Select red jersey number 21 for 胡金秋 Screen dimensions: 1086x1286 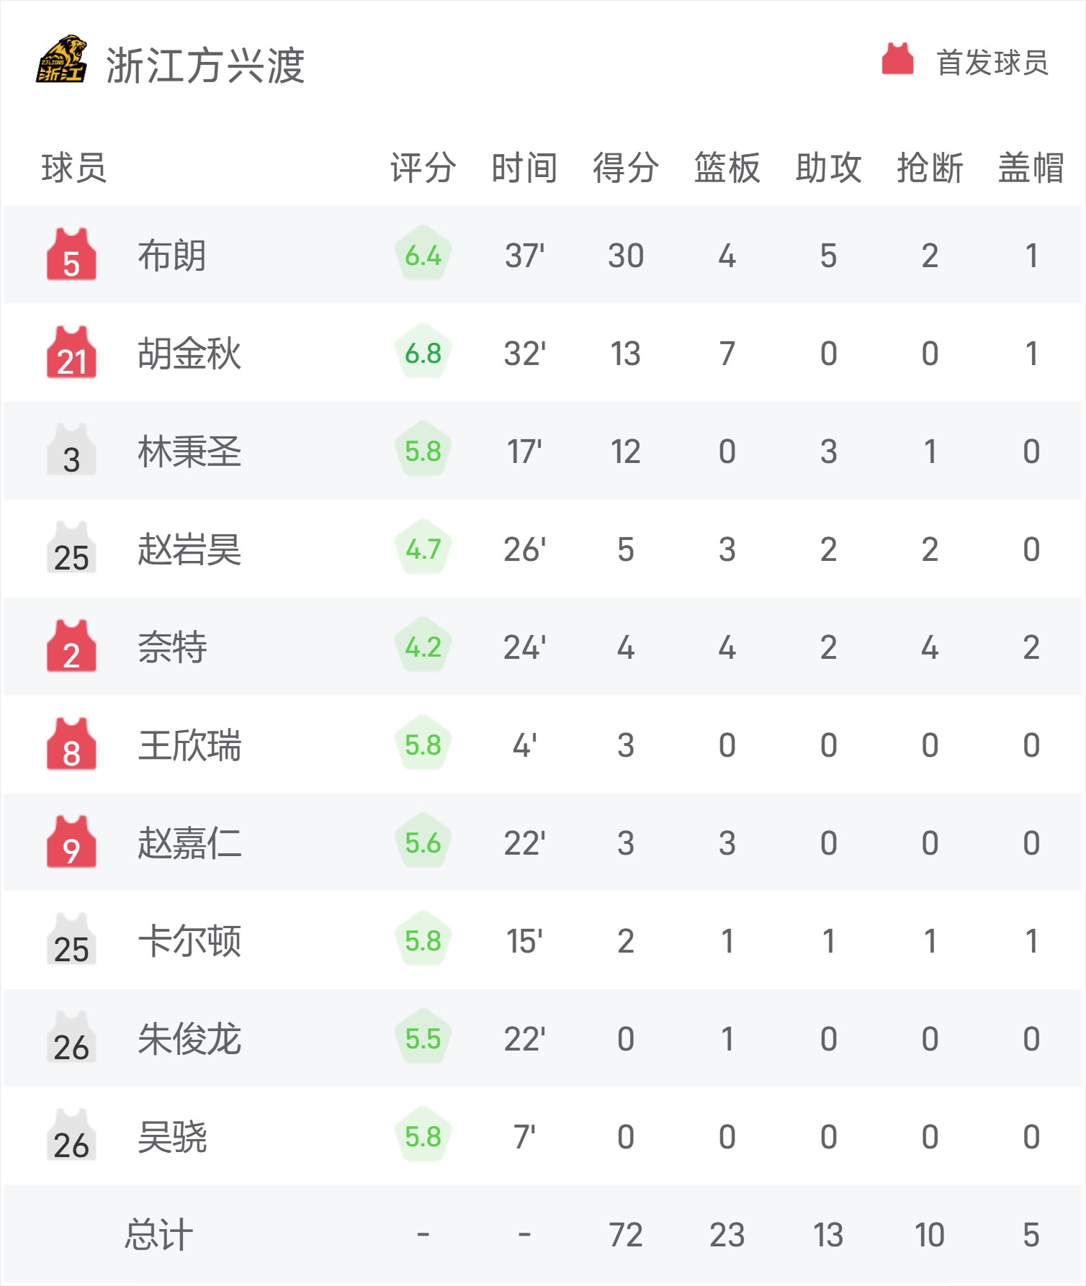coord(71,352)
